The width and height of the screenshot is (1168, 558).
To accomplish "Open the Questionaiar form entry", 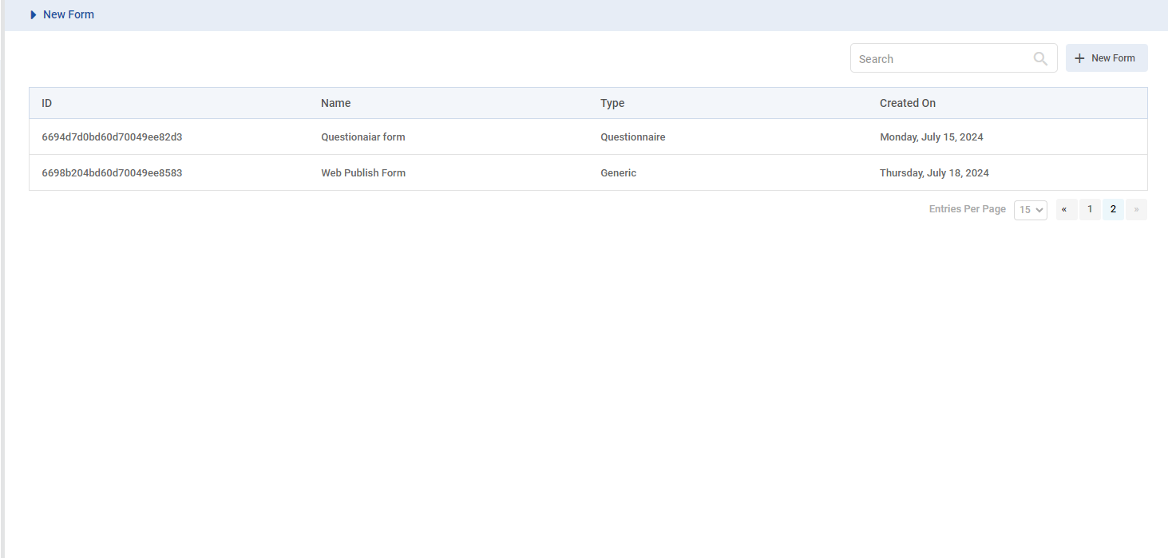I will [363, 137].
